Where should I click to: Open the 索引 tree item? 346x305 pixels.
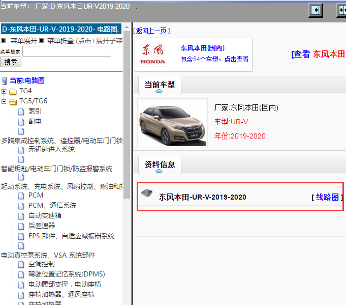point(35,111)
